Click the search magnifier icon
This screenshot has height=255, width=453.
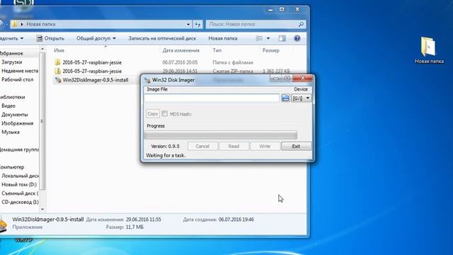pyautogui.click(x=301, y=24)
